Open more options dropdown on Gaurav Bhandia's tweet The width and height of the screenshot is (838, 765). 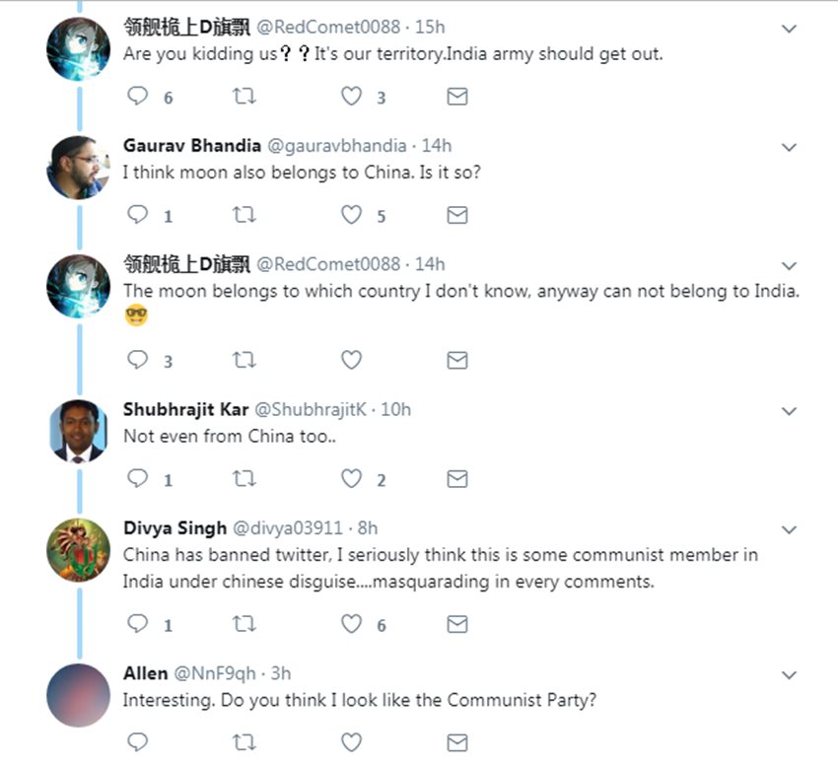[789, 148]
